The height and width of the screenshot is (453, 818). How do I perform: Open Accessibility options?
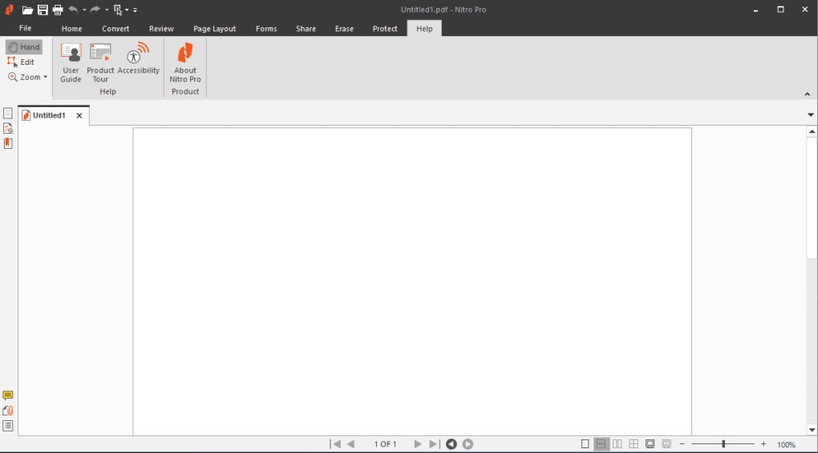(138, 58)
